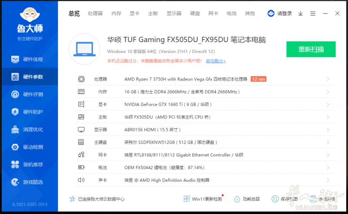This screenshot has height=214, width=348.
Task: Open 功耗估算 power estimate
Action: 247,199
